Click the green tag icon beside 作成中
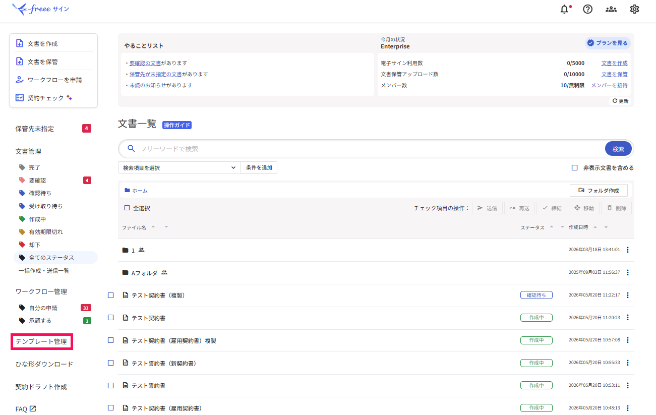 point(22,219)
